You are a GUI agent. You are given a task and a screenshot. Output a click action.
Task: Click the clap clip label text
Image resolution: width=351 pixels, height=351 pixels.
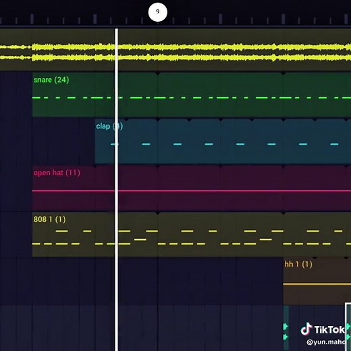pos(109,126)
